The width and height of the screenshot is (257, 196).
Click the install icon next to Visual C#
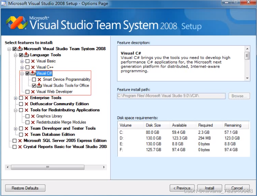(33, 73)
